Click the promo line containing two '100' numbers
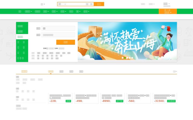The height and width of the screenshot is (120, 193). coord(54,48)
